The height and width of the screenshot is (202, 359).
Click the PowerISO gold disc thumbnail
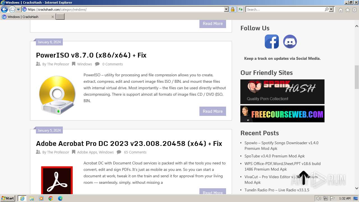pos(57,95)
